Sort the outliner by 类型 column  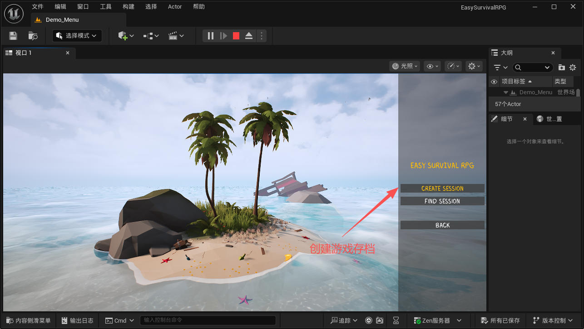pos(563,82)
